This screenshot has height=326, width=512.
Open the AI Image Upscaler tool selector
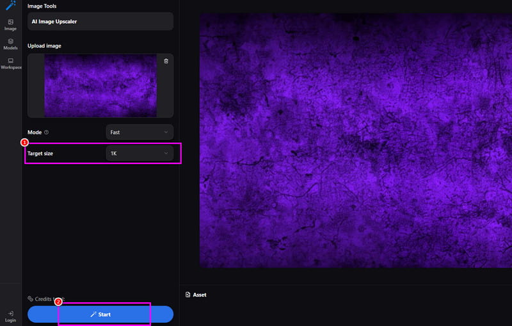[x=100, y=22]
